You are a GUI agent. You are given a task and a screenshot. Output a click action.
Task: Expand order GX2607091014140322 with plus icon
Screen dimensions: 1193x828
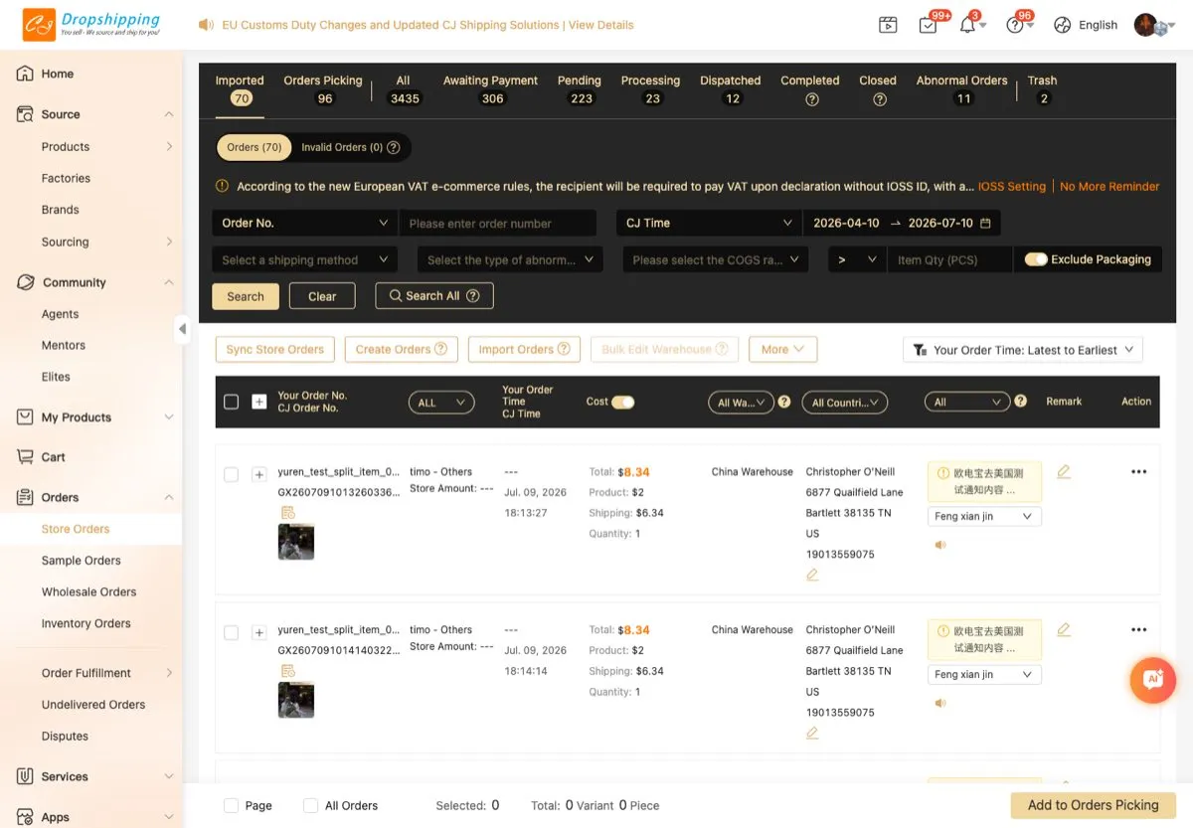pyautogui.click(x=259, y=633)
